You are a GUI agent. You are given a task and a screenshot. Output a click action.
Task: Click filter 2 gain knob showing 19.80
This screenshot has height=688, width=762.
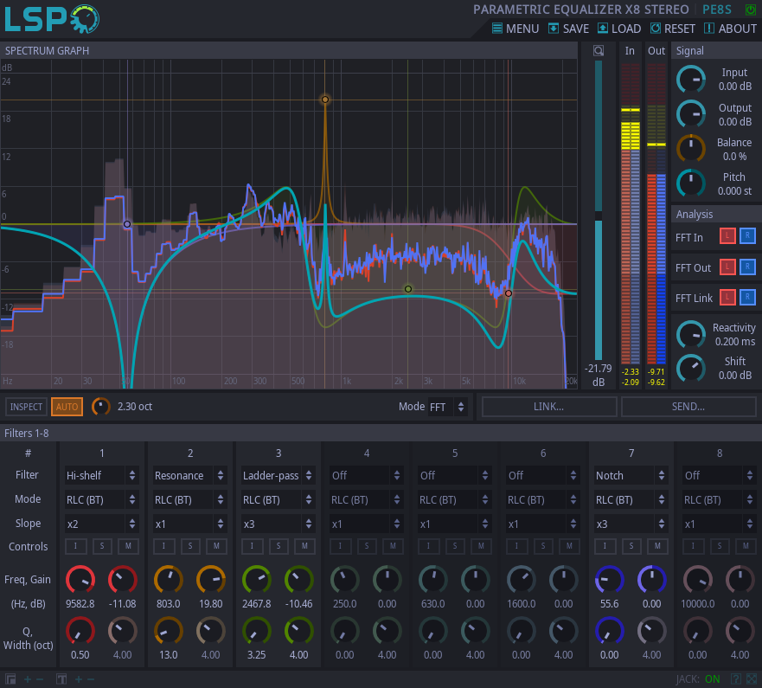(x=211, y=580)
